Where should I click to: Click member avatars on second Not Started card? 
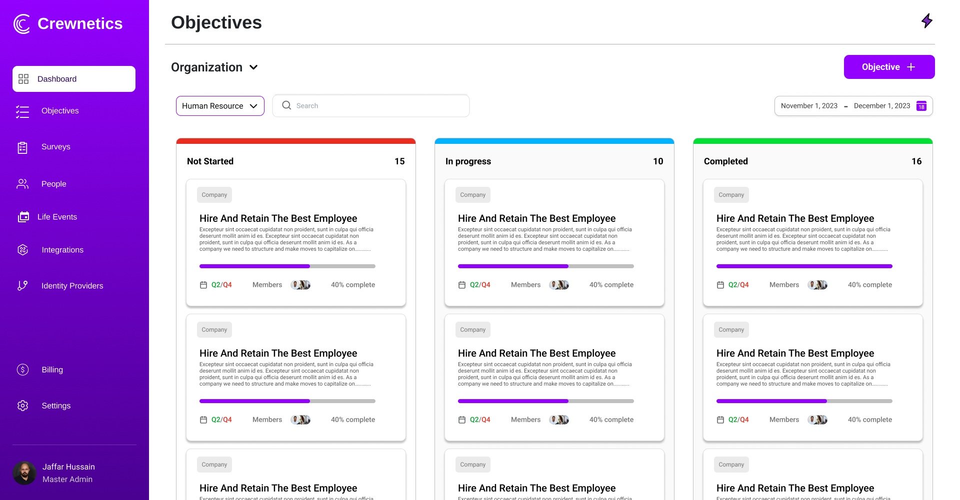[300, 420]
